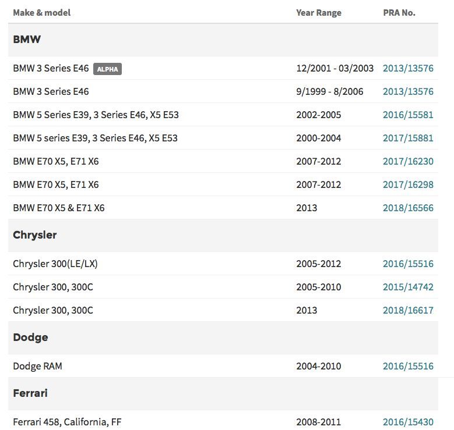
Task: Open PRA link 2018/16617
Action: [x=408, y=310]
